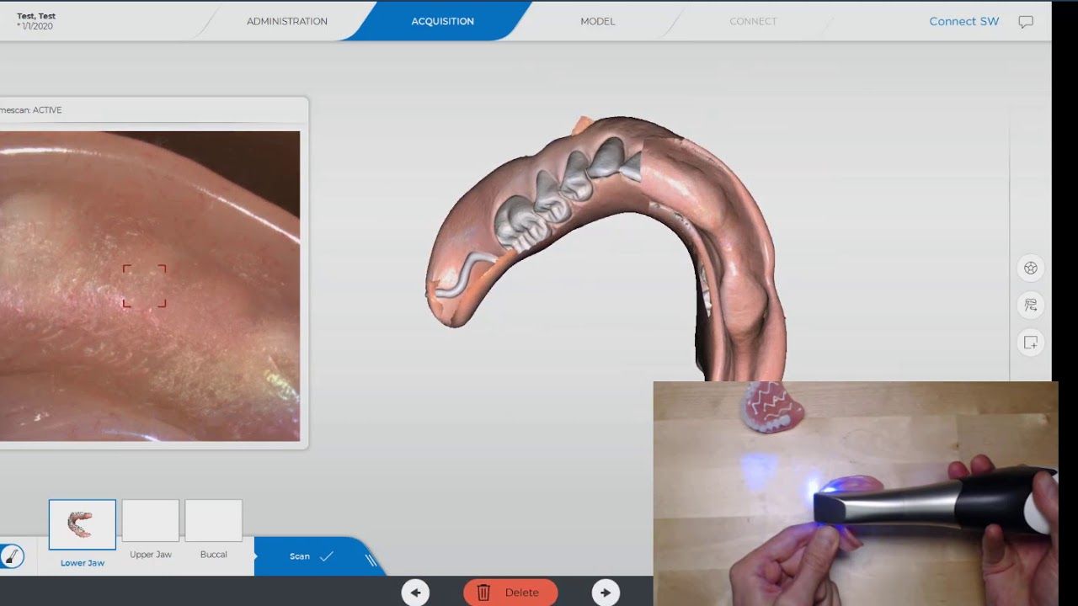The height and width of the screenshot is (606, 1078).
Task: Switch to the Administration phase tab
Action: pyautogui.click(x=286, y=21)
